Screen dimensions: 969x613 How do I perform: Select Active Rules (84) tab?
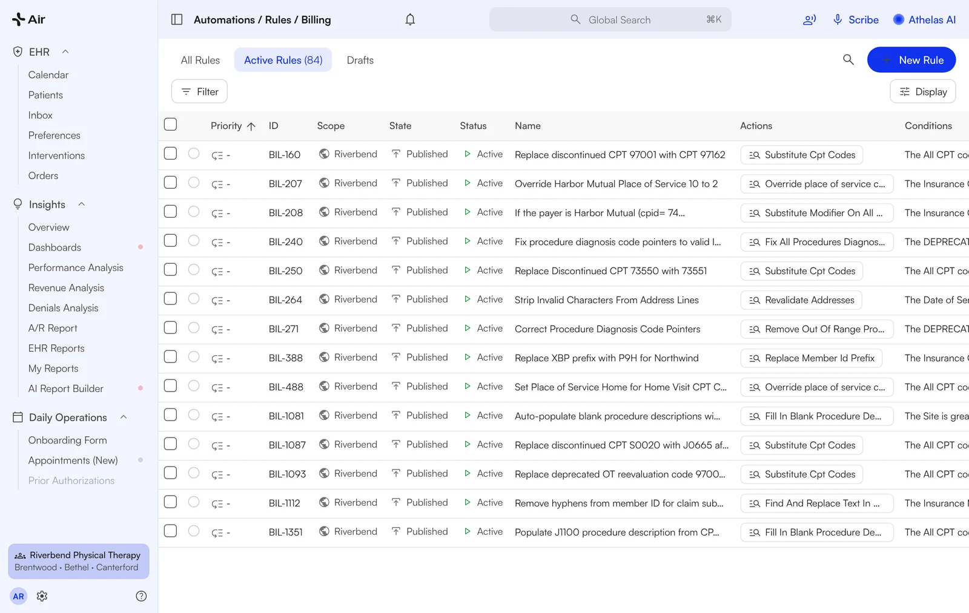(x=283, y=60)
